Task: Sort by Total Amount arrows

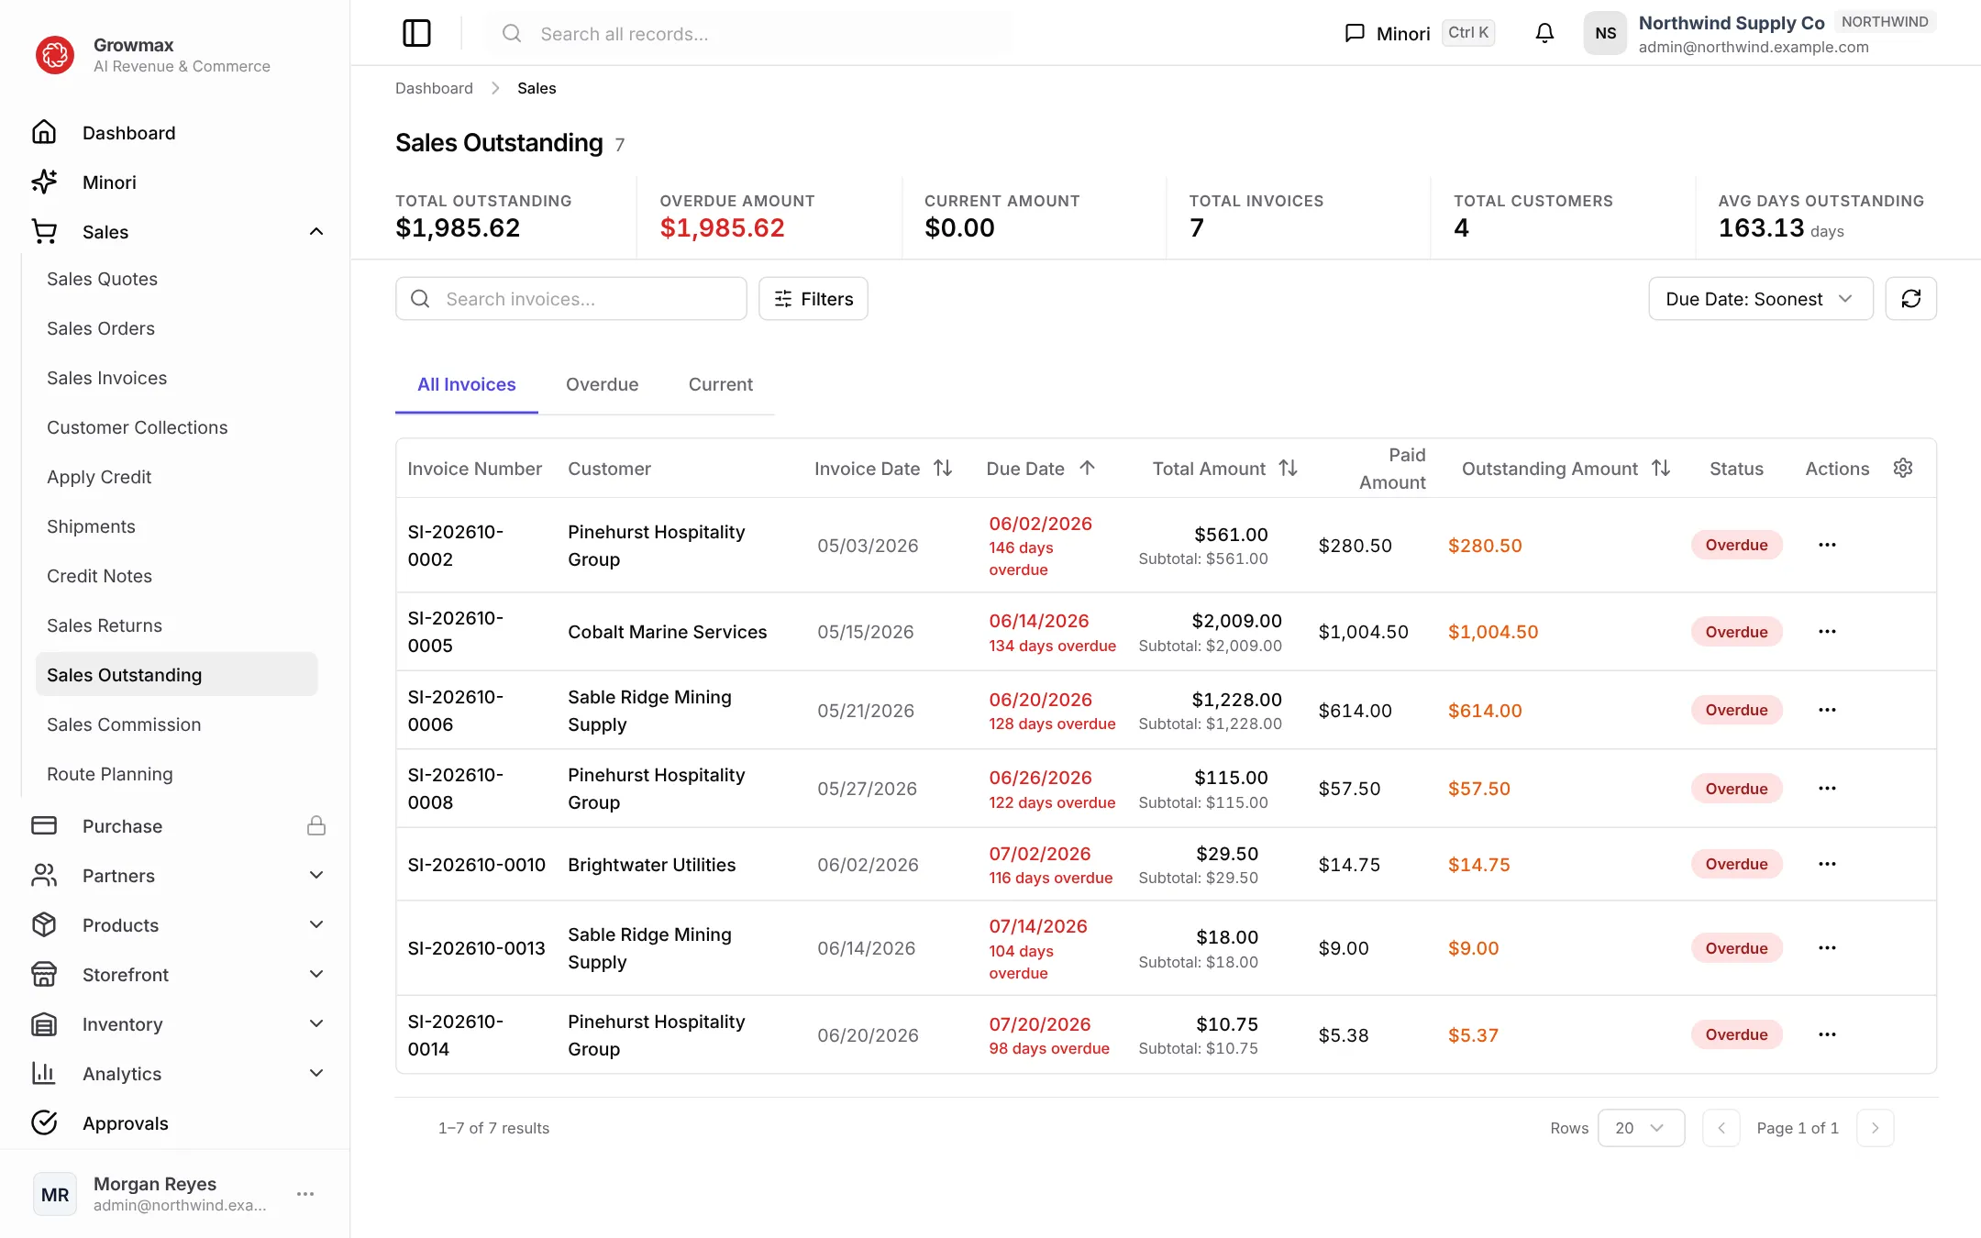Action: [1288, 468]
